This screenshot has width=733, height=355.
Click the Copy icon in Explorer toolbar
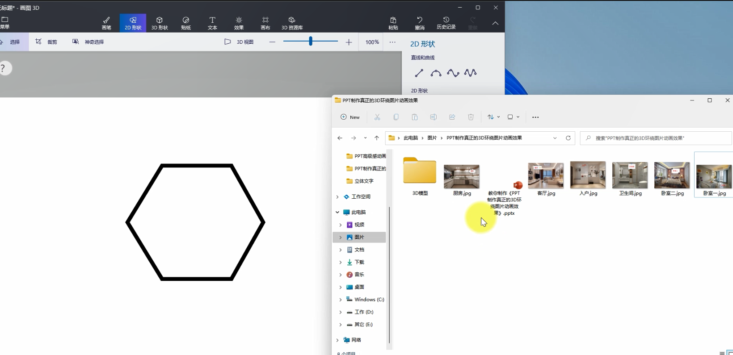[396, 117]
